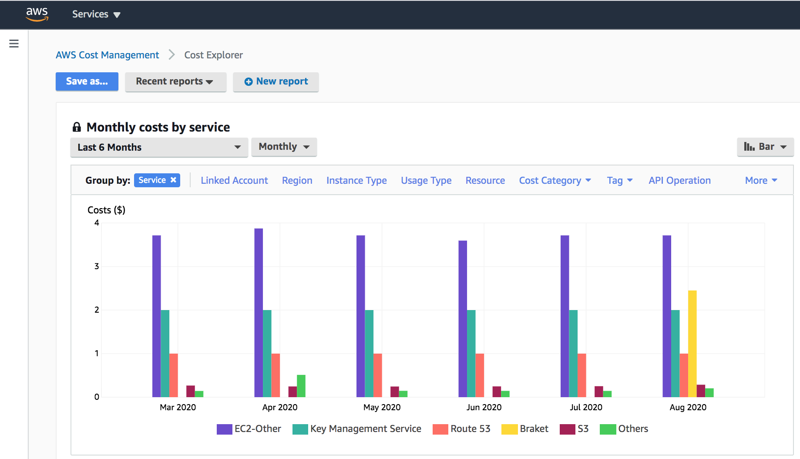Click the Others bar in Apr 2020

point(301,386)
